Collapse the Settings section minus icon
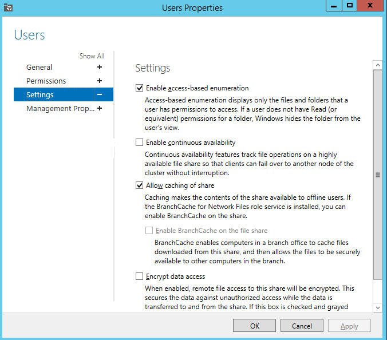This screenshot has height=340, width=387. (100, 94)
